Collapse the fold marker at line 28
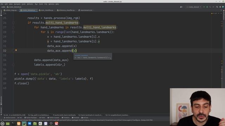225x126 pixels. click(13, 32)
